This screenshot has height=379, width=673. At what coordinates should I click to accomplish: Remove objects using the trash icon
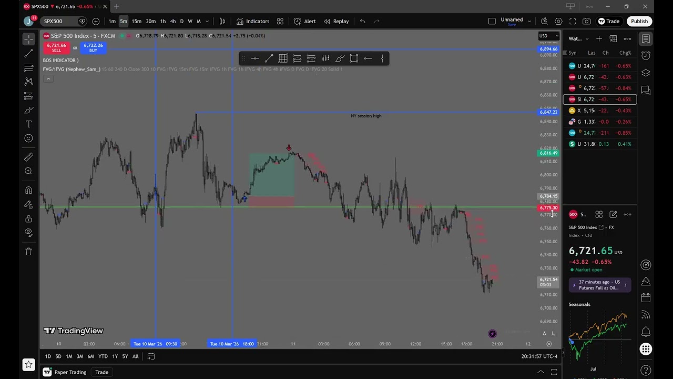tap(28, 252)
